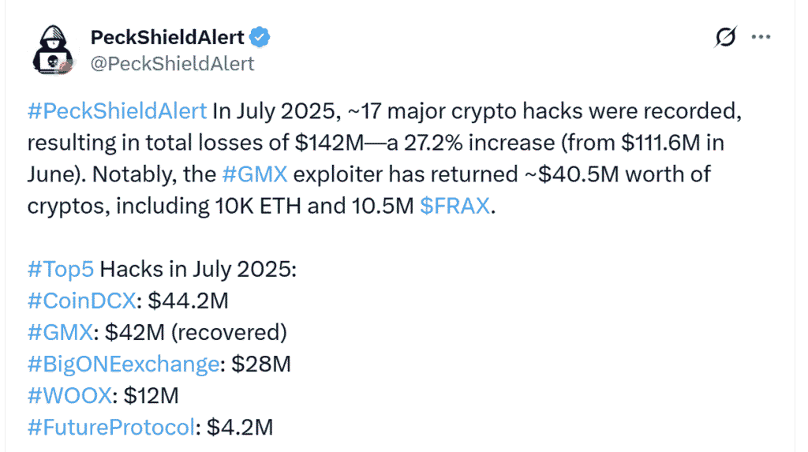Viewport: 808px width, 452px height.
Task: Open the #CoinDCX hashtag
Action: point(81,301)
